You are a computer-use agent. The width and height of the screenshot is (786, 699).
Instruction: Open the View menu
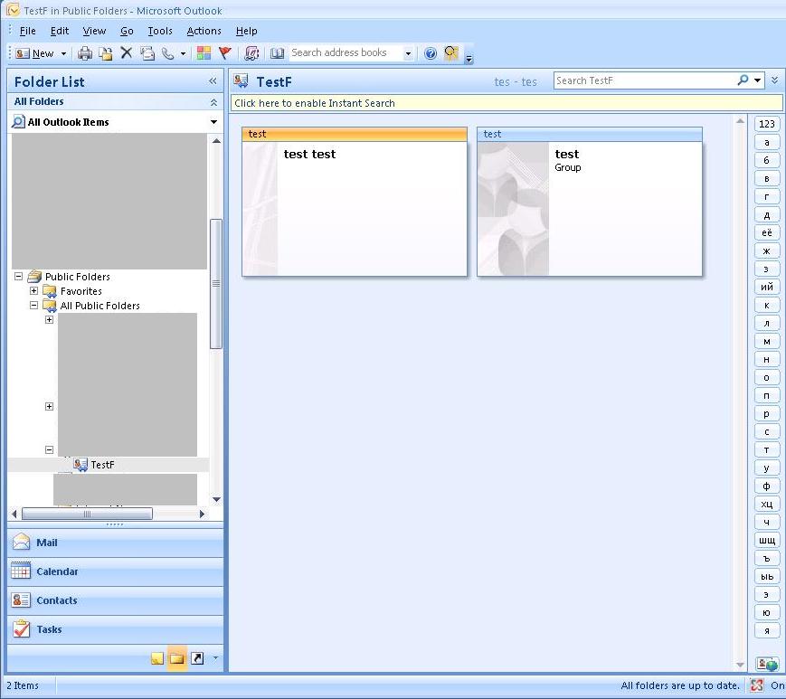pos(94,31)
